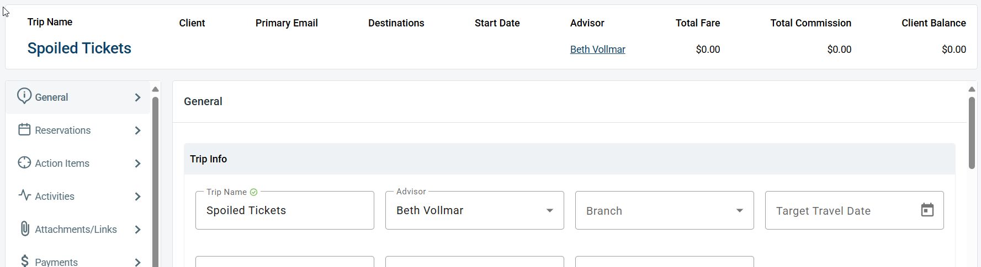Click the Action Items crosshair icon

click(24, 162)
